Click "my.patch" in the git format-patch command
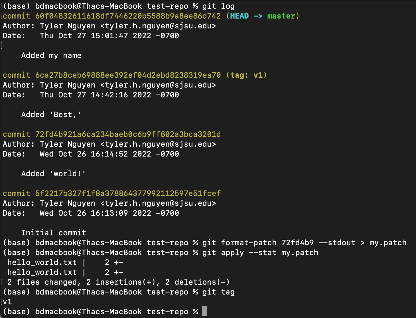The image size is (416, 318). pos(388,243)
